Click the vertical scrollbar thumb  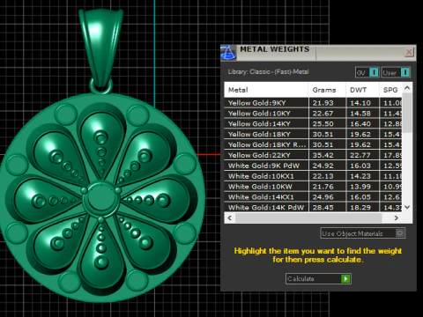click(x=407, y=113)
